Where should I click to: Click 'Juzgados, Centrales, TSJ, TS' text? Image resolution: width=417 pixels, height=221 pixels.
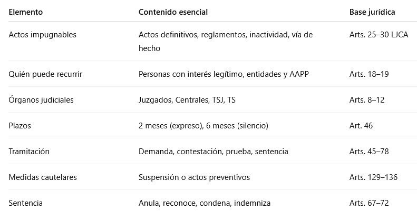tap(187, 100)
